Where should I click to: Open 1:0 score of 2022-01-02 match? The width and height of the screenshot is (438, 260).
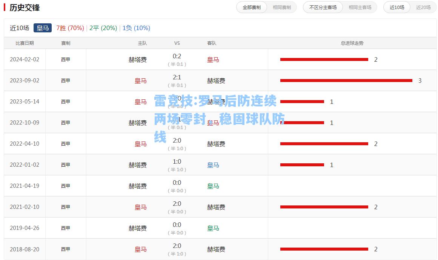(177, 162)
